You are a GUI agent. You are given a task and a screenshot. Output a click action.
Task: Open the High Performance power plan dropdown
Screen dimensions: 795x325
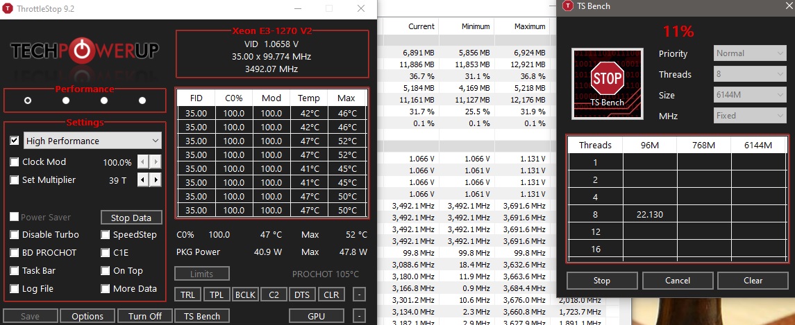pos(92,141)
